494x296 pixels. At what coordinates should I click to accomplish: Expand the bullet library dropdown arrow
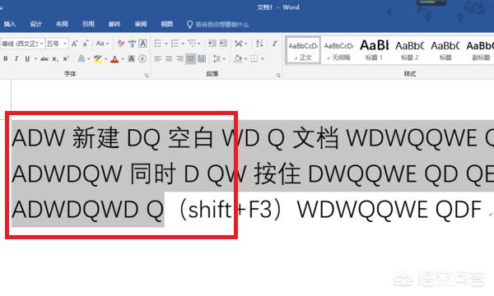pos(166,44)
